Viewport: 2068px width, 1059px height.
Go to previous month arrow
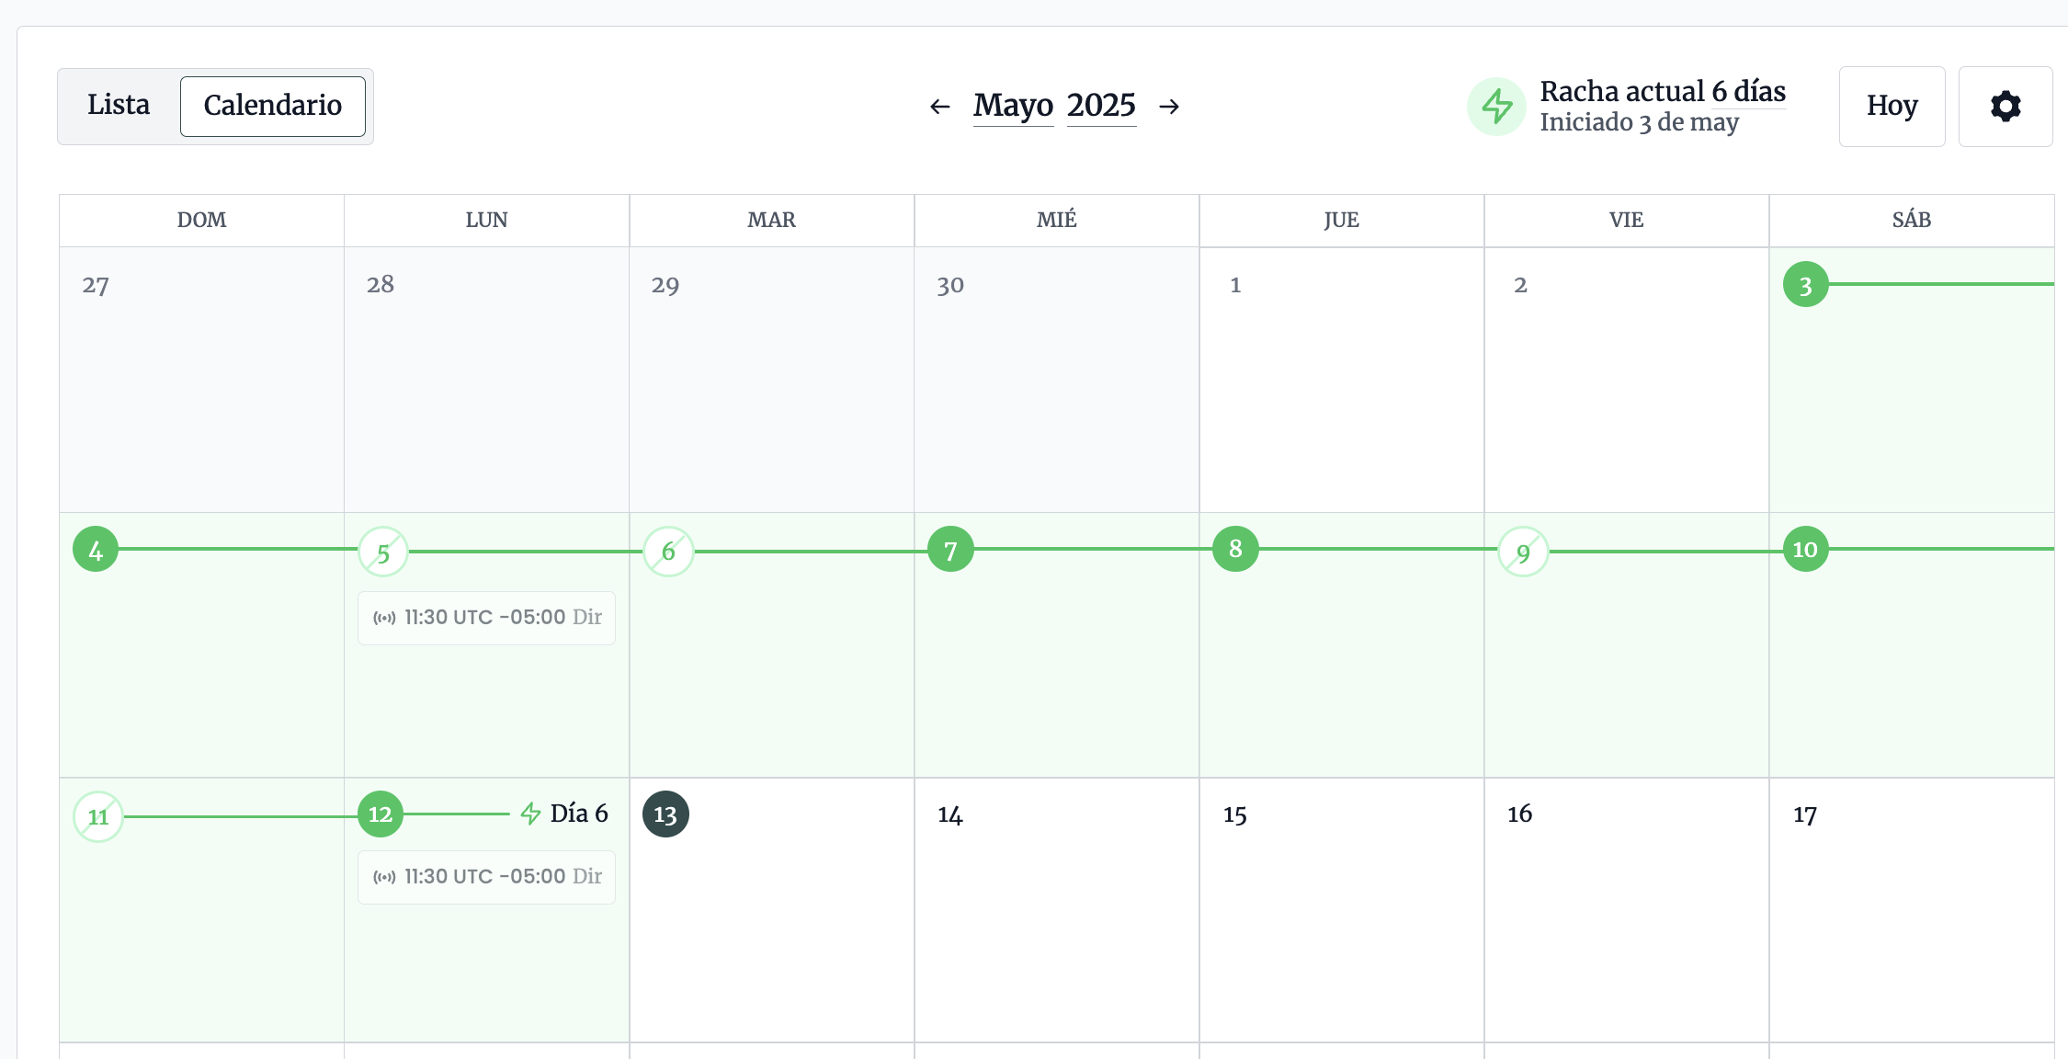pos(939,107)
